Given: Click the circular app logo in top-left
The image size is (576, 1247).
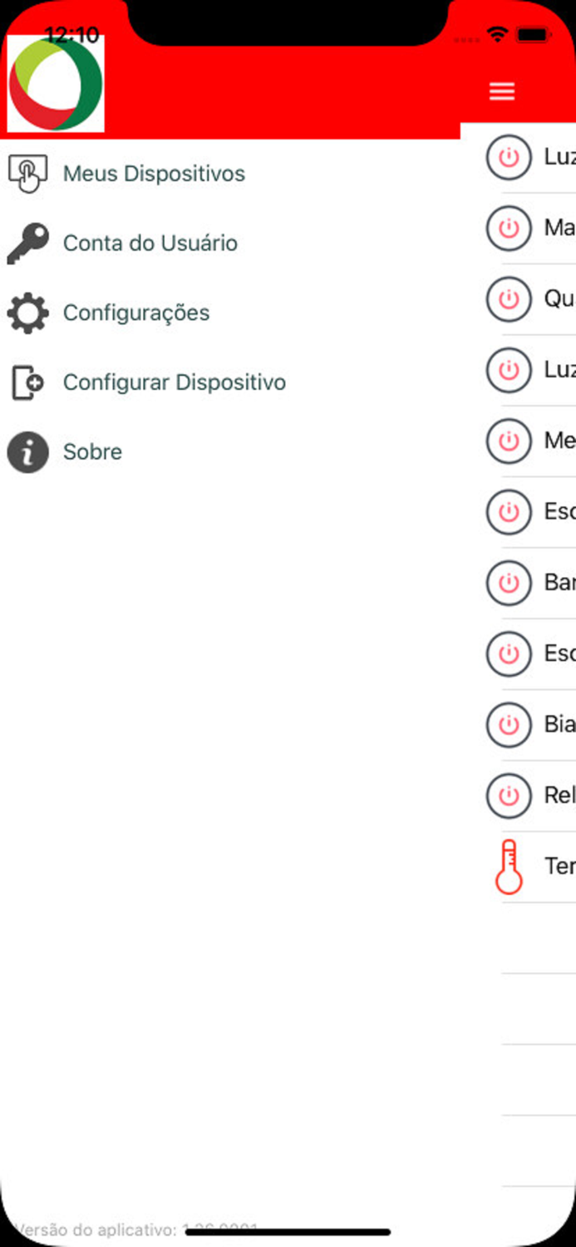Looking at the screenshot, I should click(x=55, y=81).
